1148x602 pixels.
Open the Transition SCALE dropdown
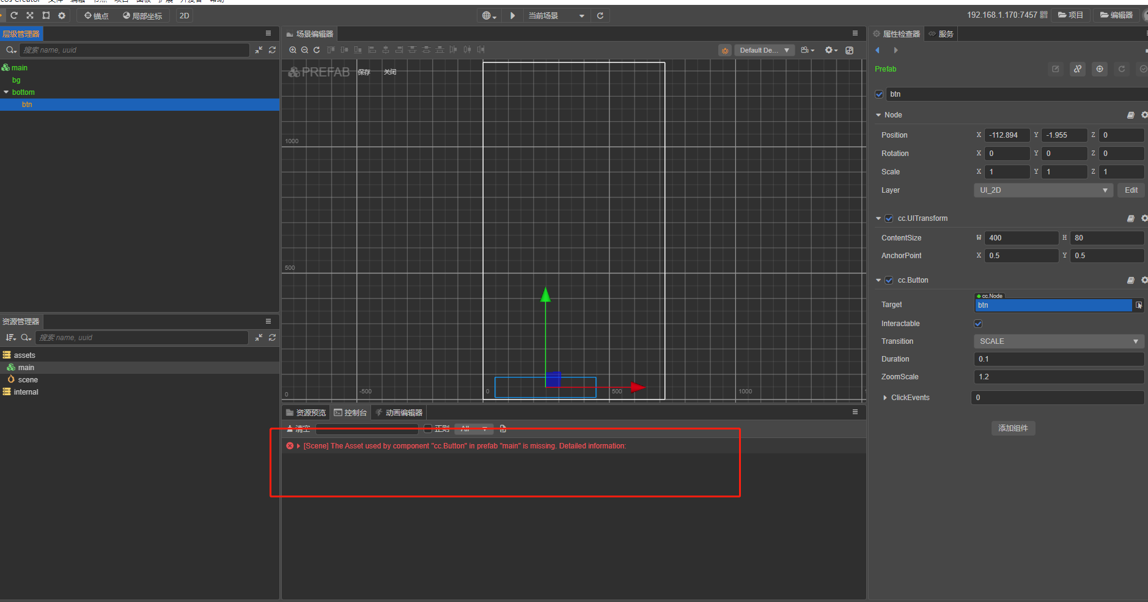coord(1059,341)
